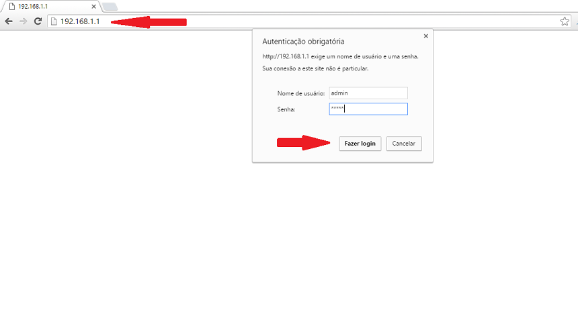578x312 pixels.
Task: Click the Senha password field
Action: tap(368, 109)
